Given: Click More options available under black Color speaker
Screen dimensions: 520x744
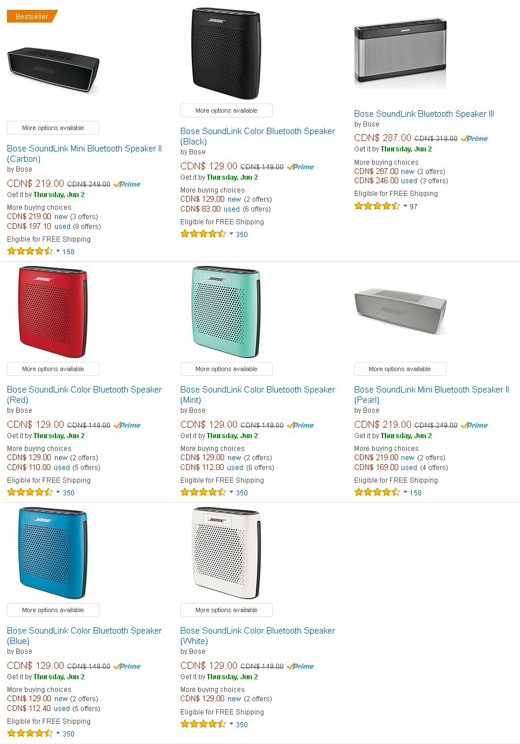Looking at the screenshot, I should [x=226, y=110].
